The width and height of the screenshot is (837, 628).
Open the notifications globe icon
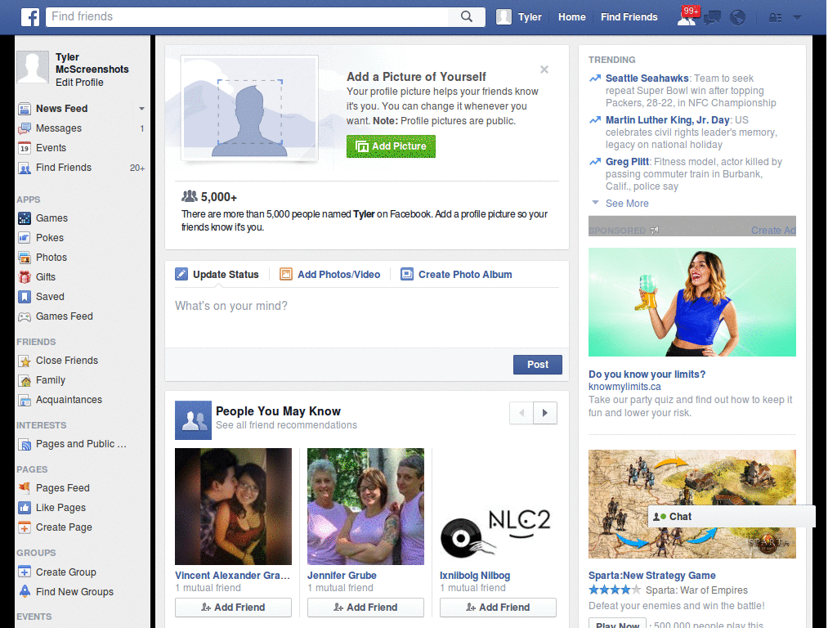(x=738, y=18)
